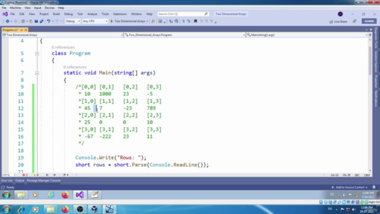Viewport: 380px width, 214px height.
Task: Open the Package Manager Console tab
Action: pyautogui.click(x=43, y=181)
